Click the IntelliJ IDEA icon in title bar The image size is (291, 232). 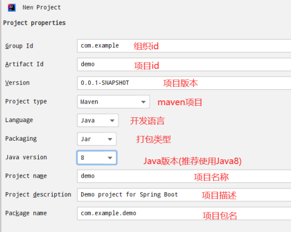coord(12,7)
